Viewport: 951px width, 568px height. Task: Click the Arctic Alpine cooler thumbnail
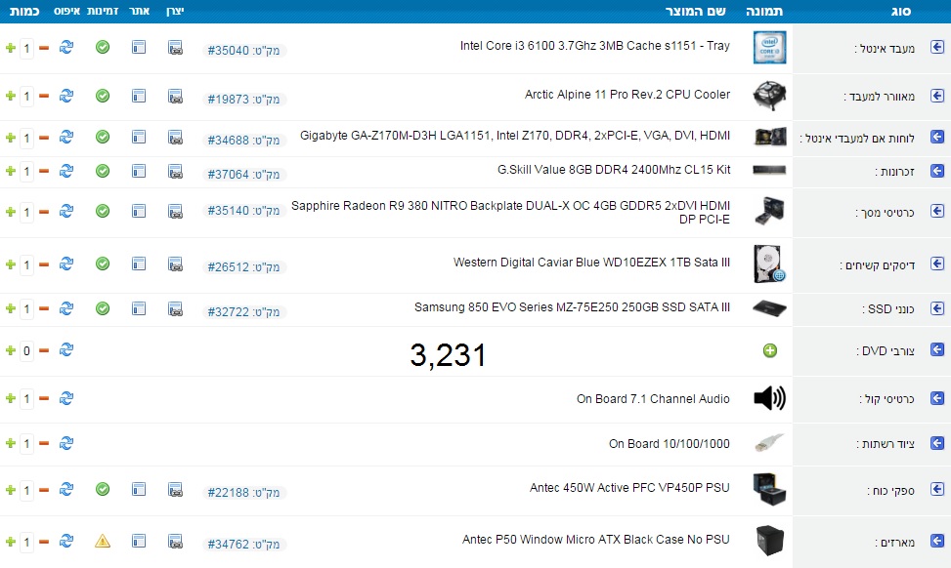coord(769,96)
